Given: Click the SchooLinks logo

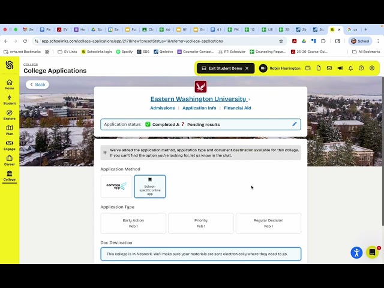Looking at the screenshot, I should (x=10, y=65).
